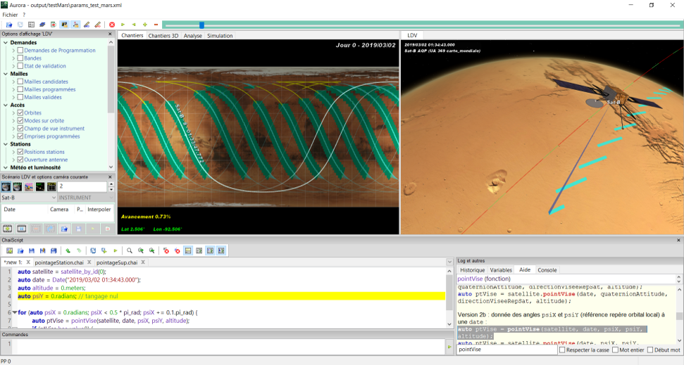Tick the Respecter la casse checkbox

pyautogui.click(x=562, y=350)
